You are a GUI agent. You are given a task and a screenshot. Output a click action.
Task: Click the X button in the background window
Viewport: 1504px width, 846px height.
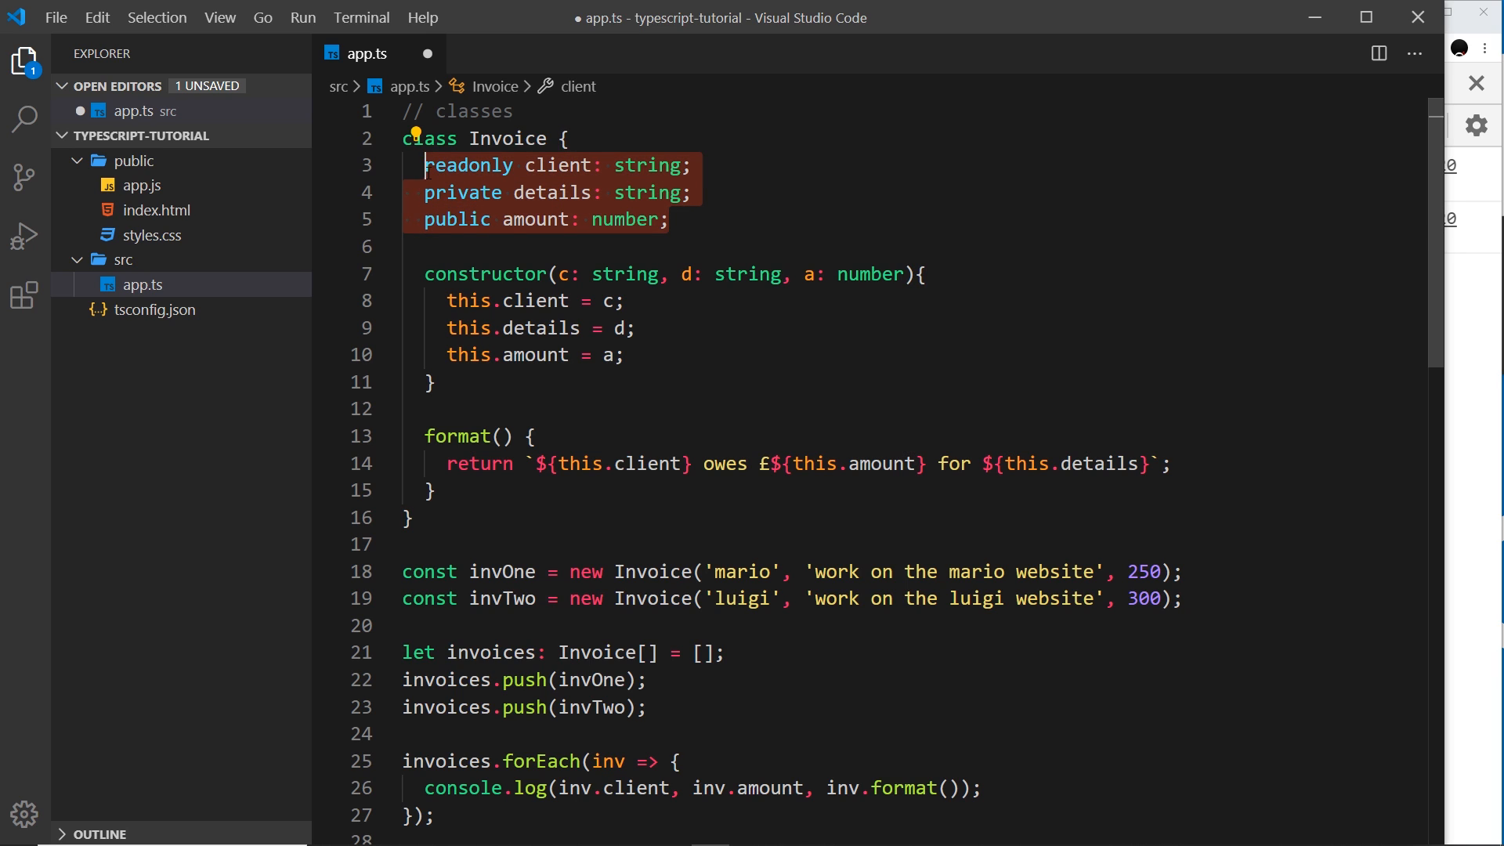(1477, 83)
